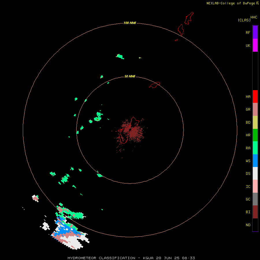Click the IC pink legend swatch
The width and height of the screenshot is (260, 260).
click(255, 186)
